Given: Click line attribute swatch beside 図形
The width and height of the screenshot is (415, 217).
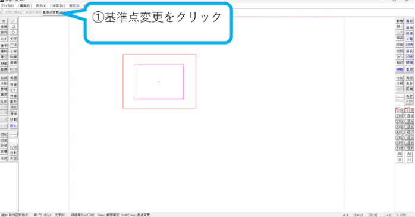Looking at the screenshot, I should click(14, 135).
